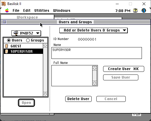Expand Add or Delete Users & Groups dropdown

[x=93, y=30]
